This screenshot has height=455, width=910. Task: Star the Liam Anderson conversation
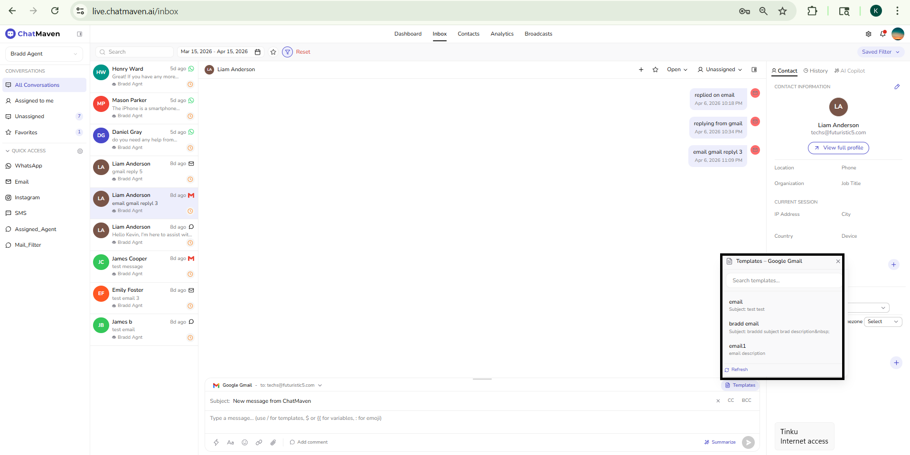[655, 70]
